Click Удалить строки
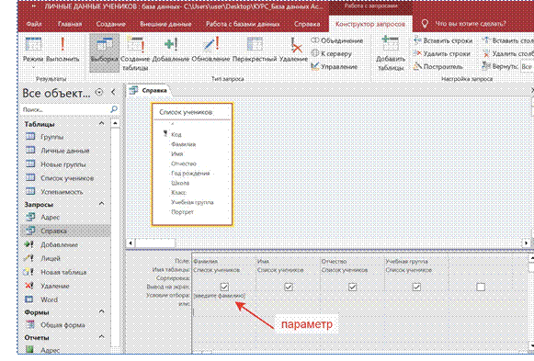This screenshot has width=534, height=361. coord(442,54)
